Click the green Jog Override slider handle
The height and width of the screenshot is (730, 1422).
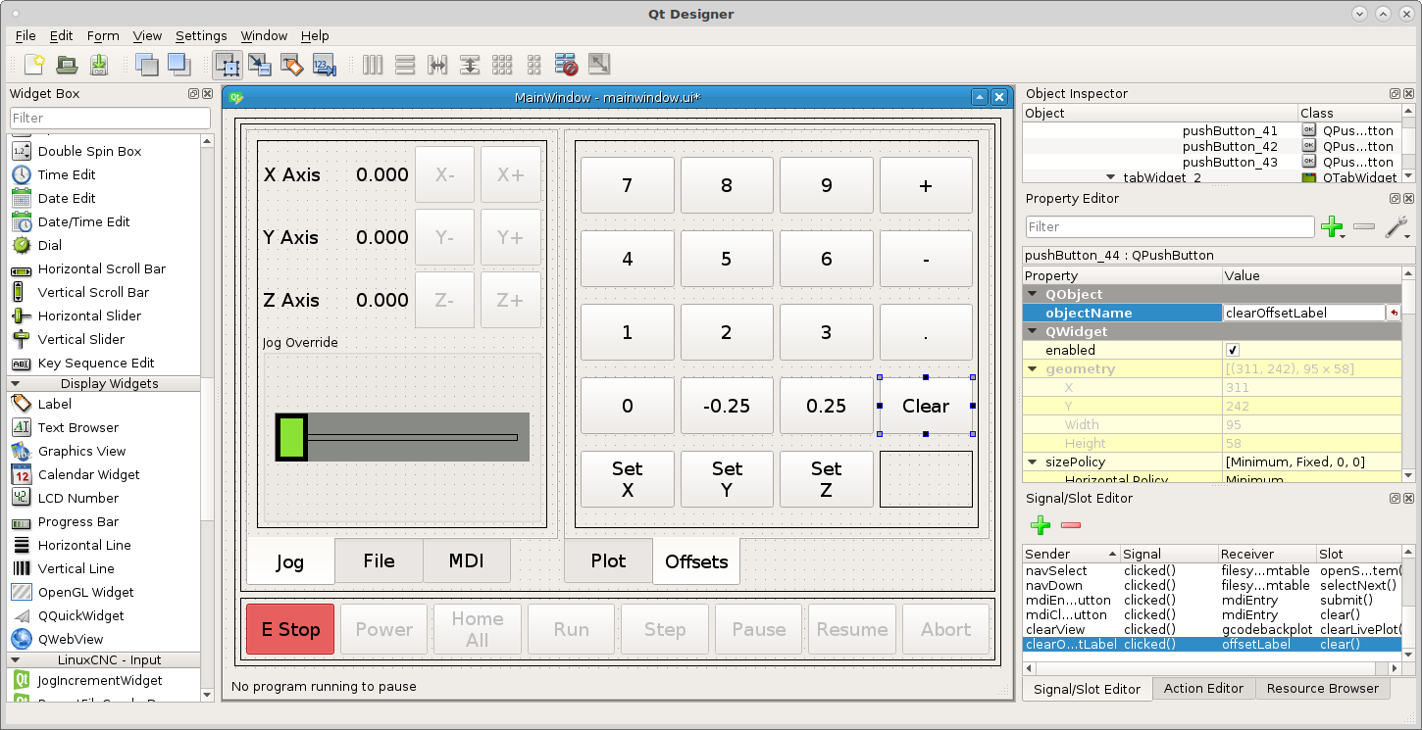[291, 437]
